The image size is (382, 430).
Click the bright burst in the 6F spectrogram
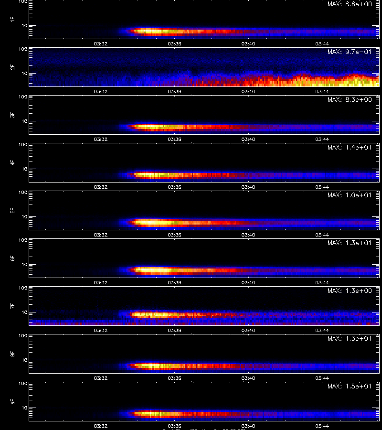153,270
